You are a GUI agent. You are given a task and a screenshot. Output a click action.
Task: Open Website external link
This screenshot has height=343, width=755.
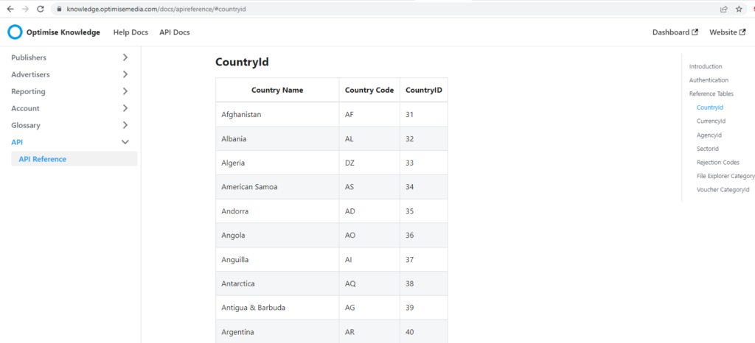pos(727,32)
